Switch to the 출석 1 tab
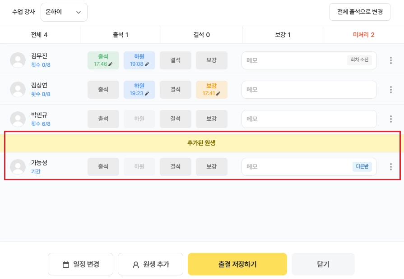Image resolution: width=404 pixels, height=279 pixels. [x=121, y=35]
